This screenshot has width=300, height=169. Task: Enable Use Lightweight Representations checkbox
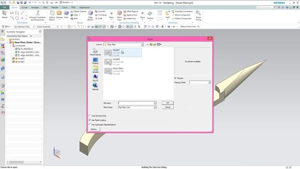[x=90, y=125]
